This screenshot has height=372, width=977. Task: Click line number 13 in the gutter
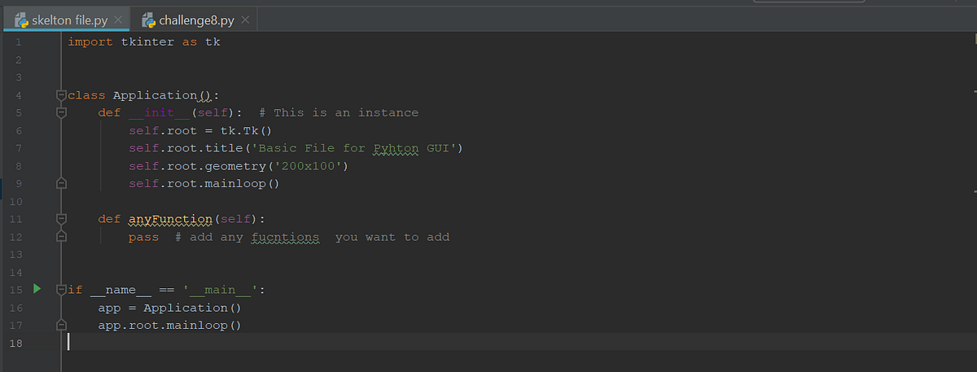(16, 255)
